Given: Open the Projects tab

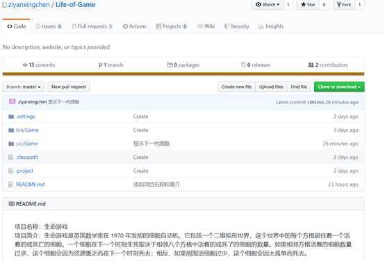Looking at the screenshot, I should click(x=172, y=26).
